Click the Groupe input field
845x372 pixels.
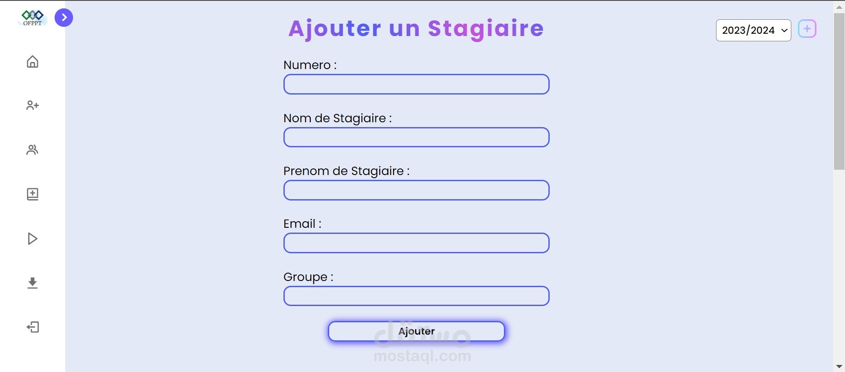(416, 296)
